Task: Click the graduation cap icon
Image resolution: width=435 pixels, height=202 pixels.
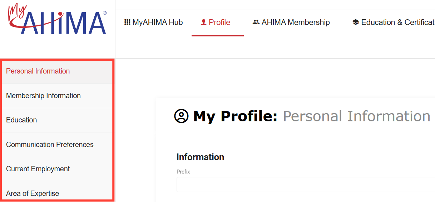Action: (x=356, y=22)
